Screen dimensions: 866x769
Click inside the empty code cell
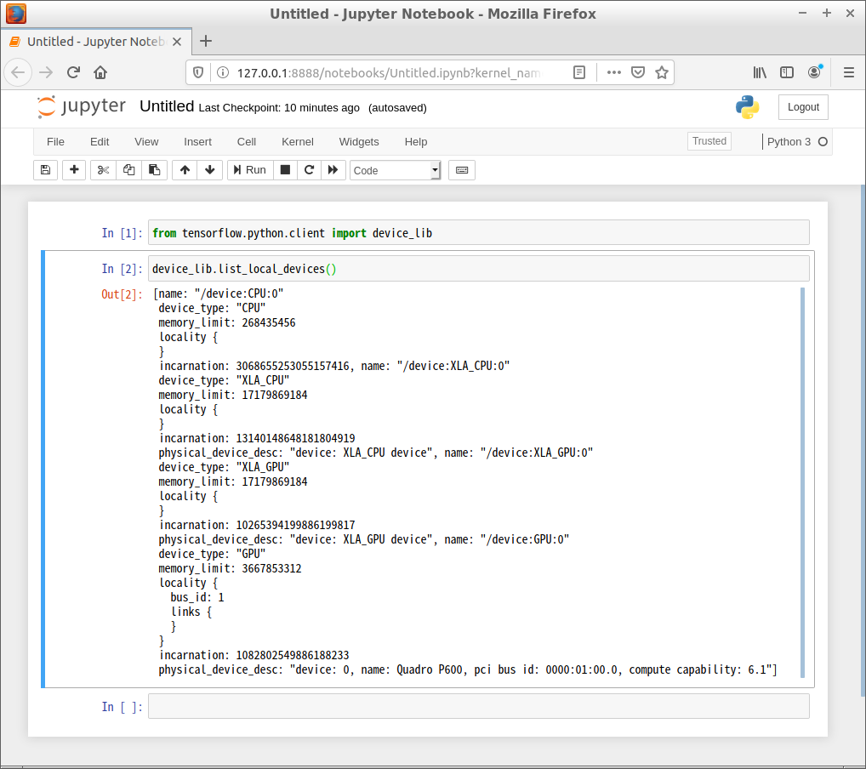pyautogui.click(x=478, y=706)
